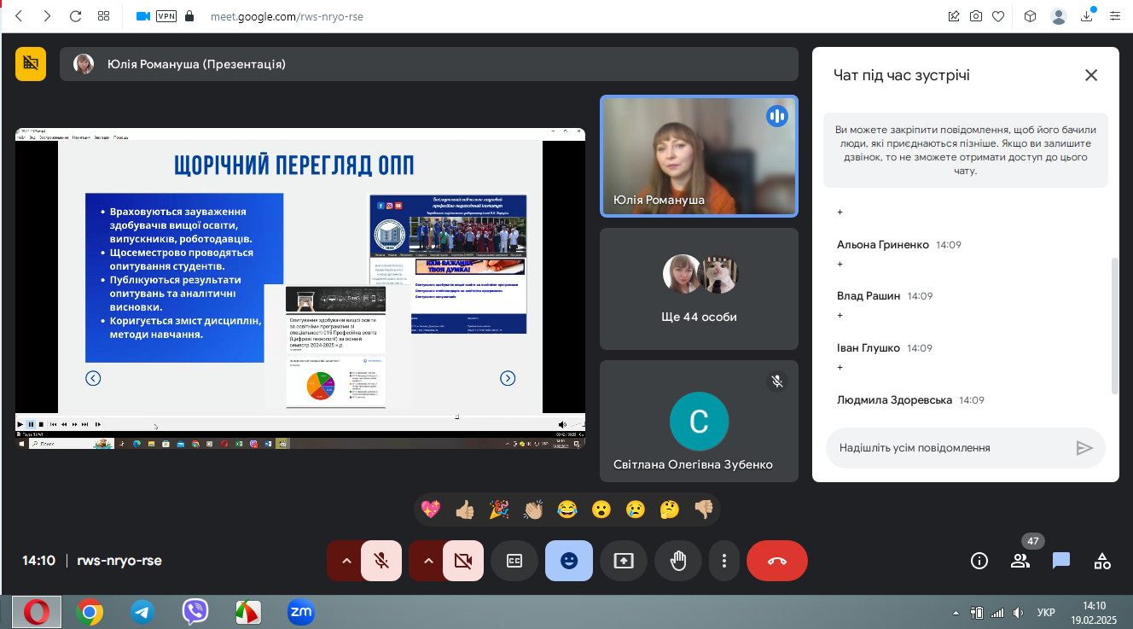Image resolution: width=1133 pixels, height=629 pixels.
Task: Toggle the chat panel icon
Action: click(1061, 561)
